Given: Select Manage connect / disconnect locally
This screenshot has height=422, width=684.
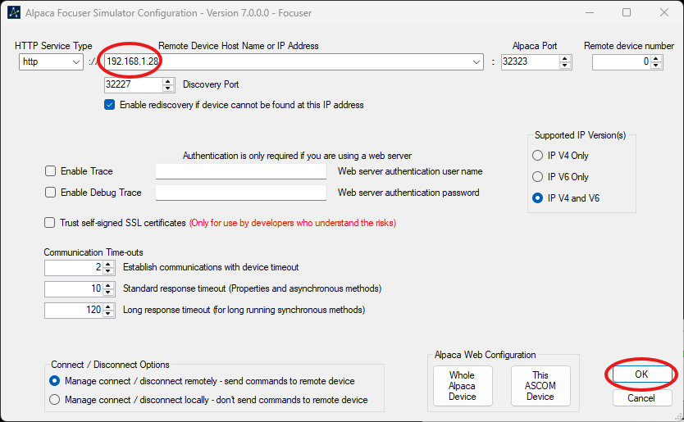Looking at the screenshot, I should click(x=54, y=400).
